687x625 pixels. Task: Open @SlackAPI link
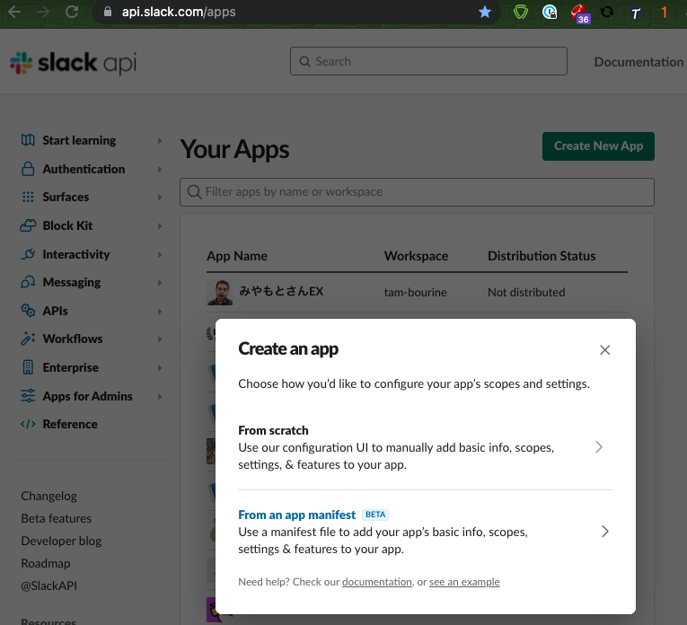pyautogui.click(x=49, y=585)
